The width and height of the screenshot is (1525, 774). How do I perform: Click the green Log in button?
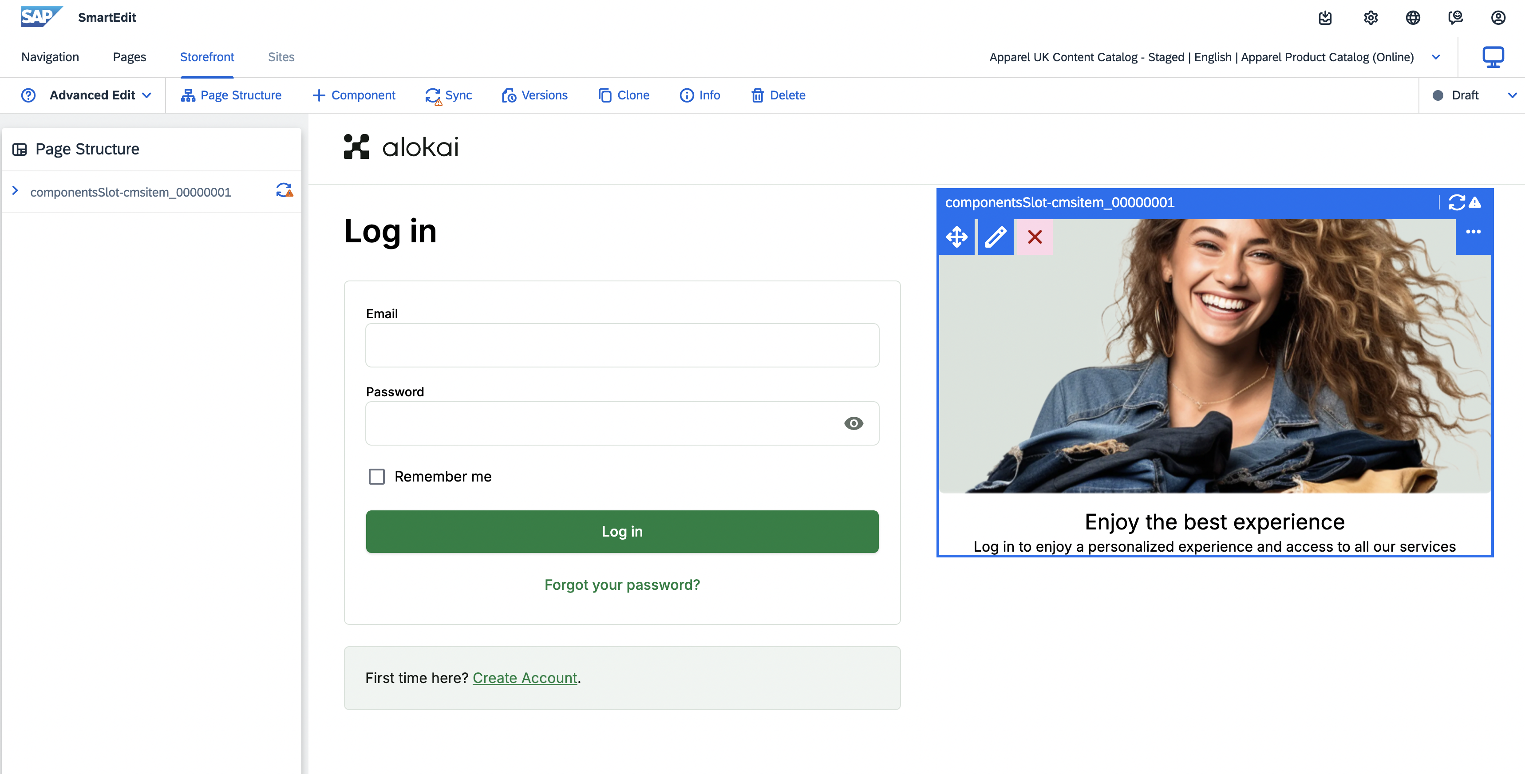point(622,532)
